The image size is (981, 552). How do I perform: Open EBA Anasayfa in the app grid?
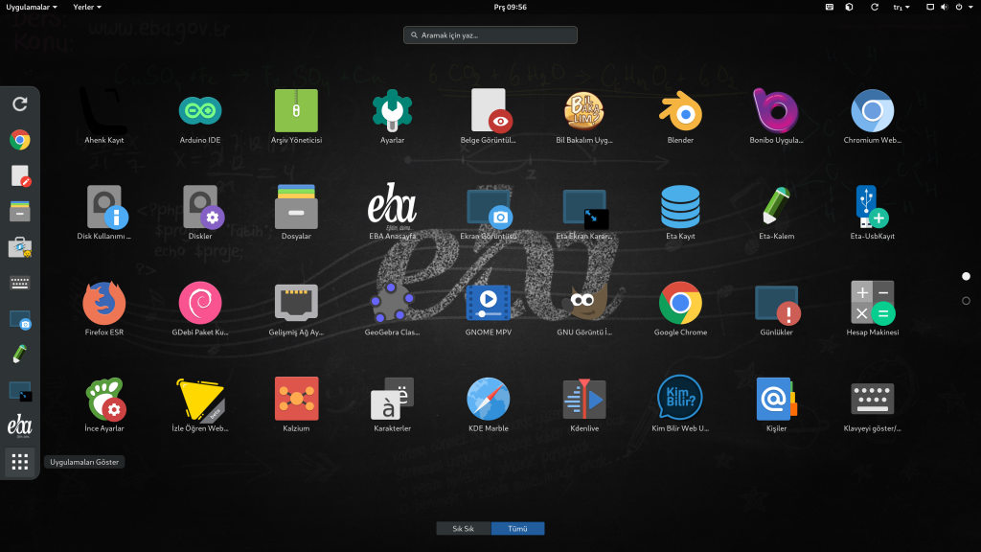tap(392, 213)
